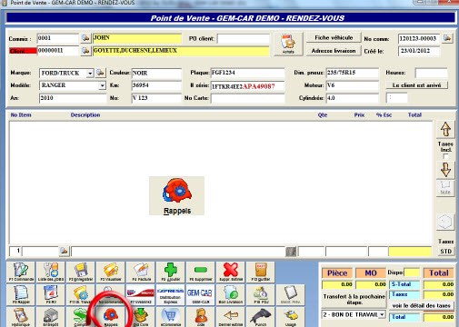Click the Km field showing 36954
Viewport: 459px width, 327px height.
[156, 85]
